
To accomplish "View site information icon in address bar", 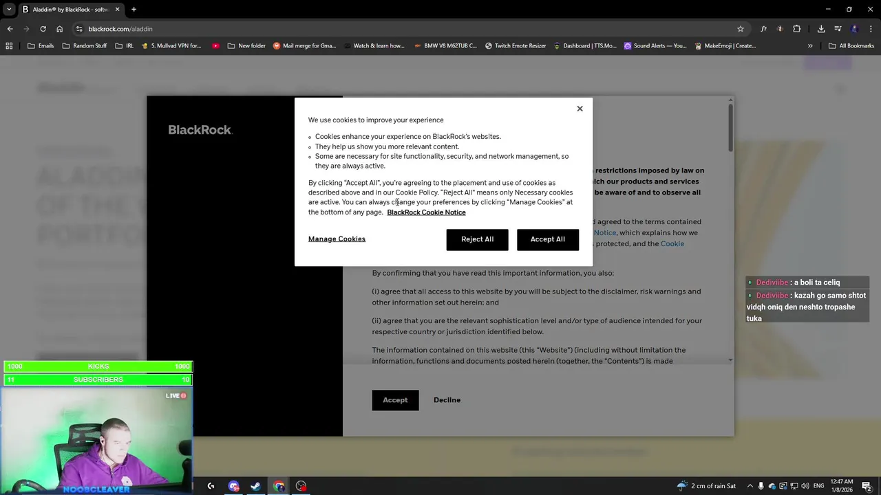I will click(79, 29).
